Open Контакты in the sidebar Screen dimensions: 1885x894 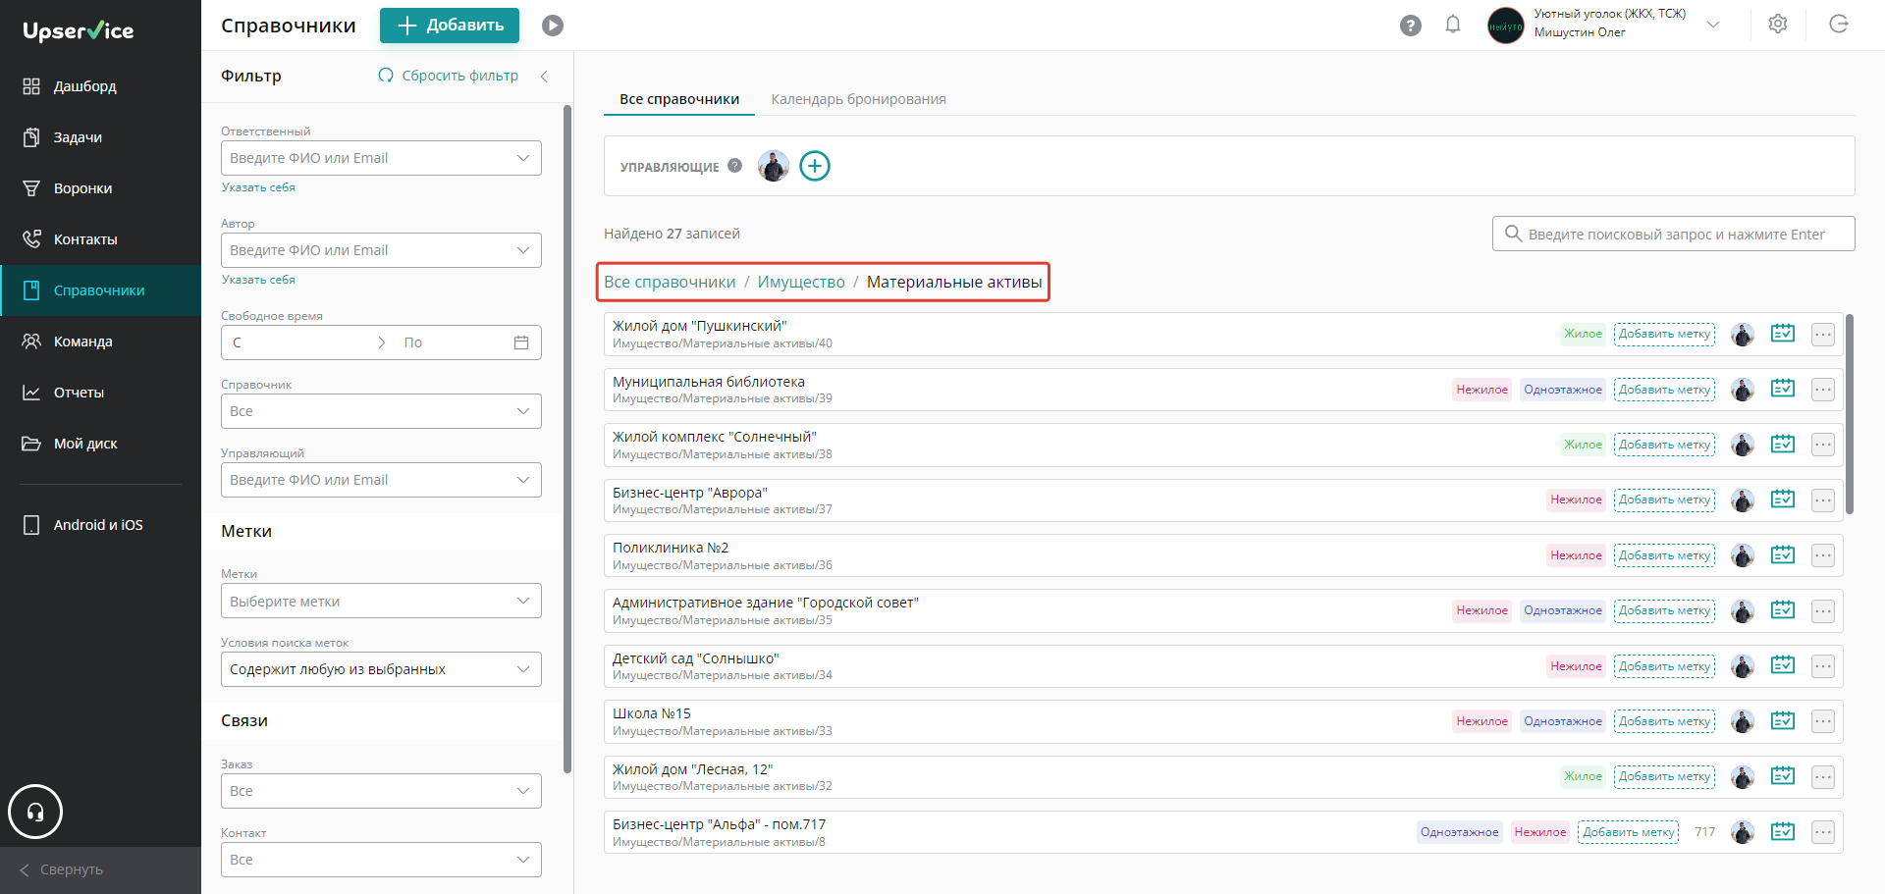[x=100, y=239]
